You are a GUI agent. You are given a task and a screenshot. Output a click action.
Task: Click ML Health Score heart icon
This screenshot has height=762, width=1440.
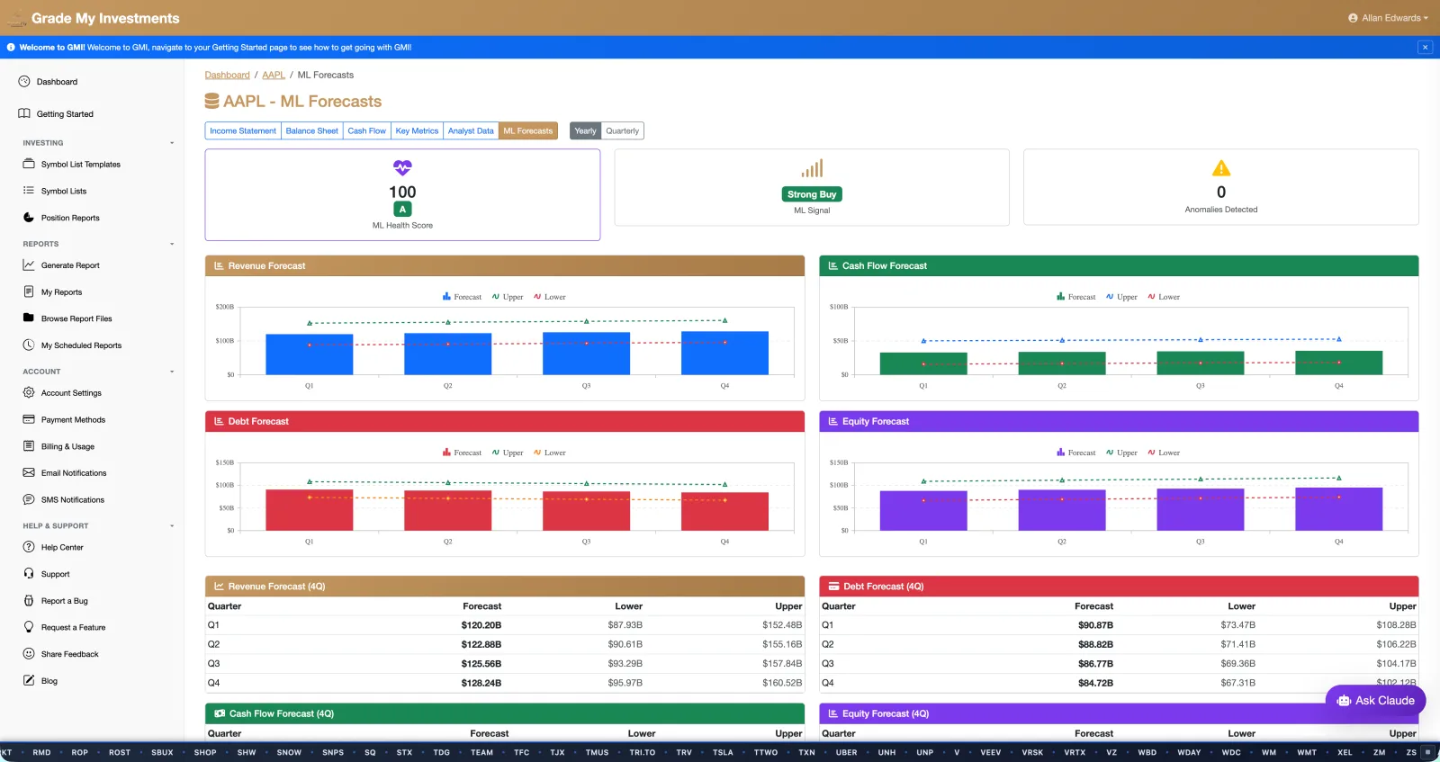[402, 167]
